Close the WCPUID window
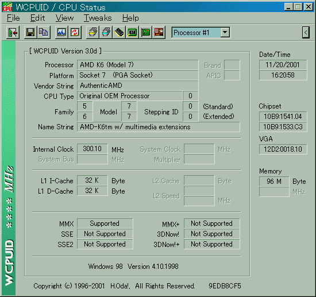 [309, 7]
